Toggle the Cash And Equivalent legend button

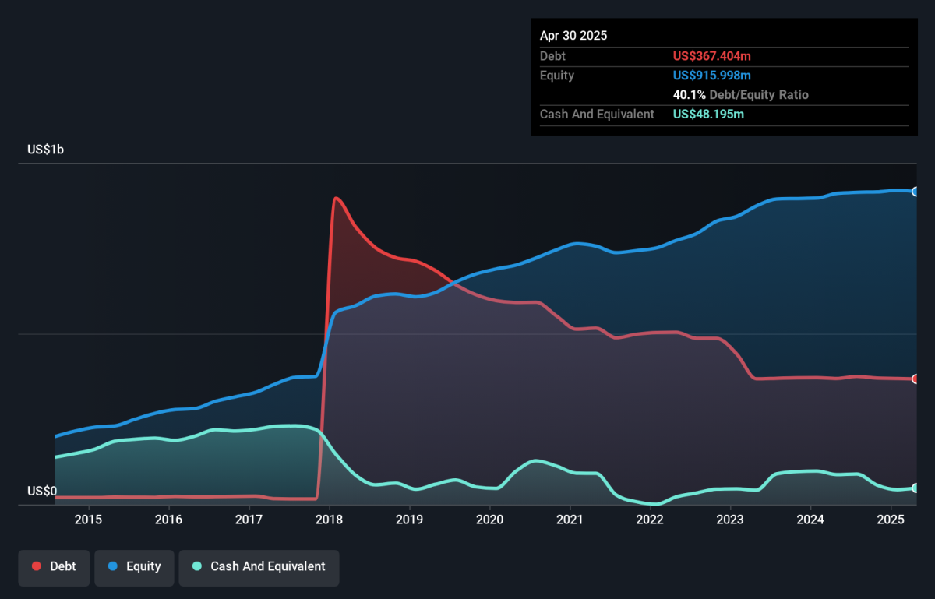click(x=259, y=567)
